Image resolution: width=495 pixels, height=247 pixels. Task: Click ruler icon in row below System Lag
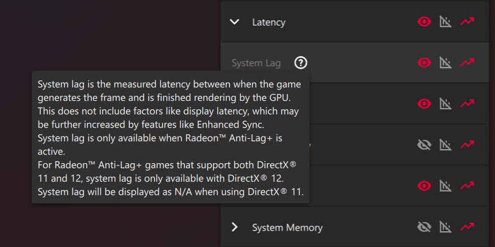(x=446, y=104)
